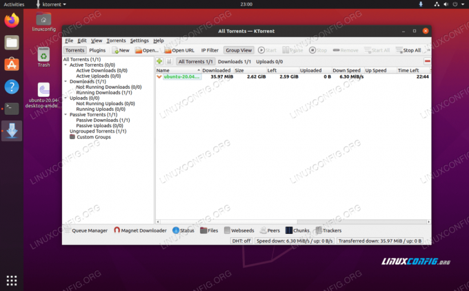Sort by the Downloaded column header
469x291 pixels.
(217, 70)
